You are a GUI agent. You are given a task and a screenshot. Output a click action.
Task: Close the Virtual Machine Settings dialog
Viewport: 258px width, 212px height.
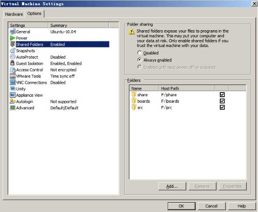click(x=254, y=4)
